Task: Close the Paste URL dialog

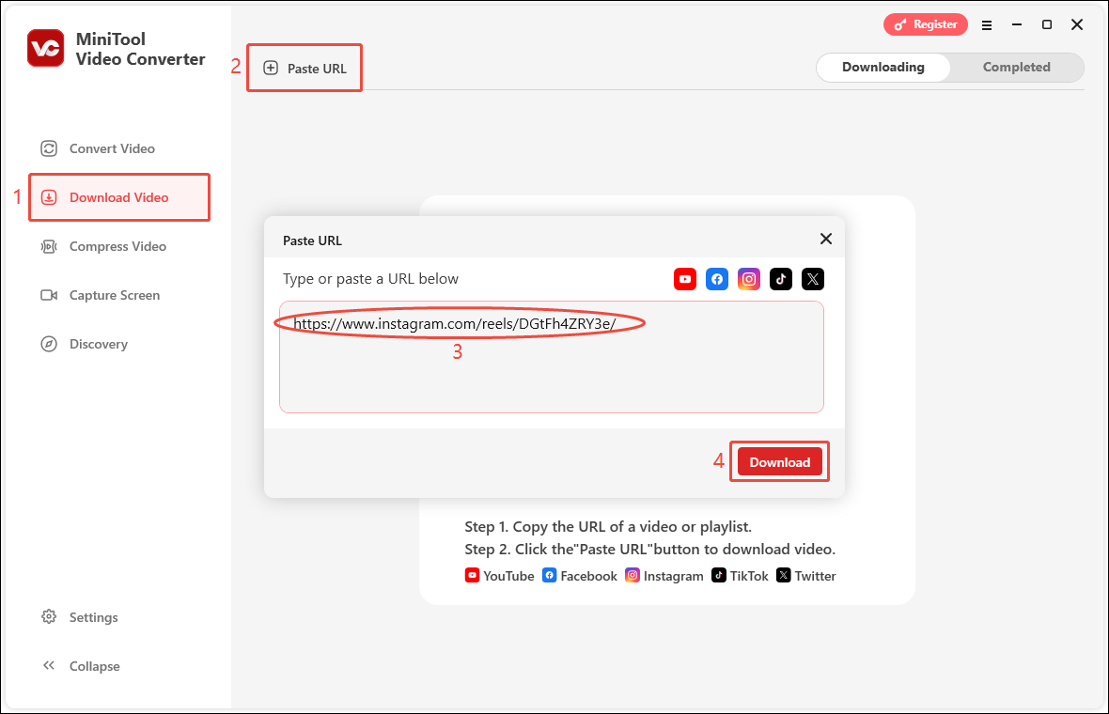Action: (x=825, y=239)
